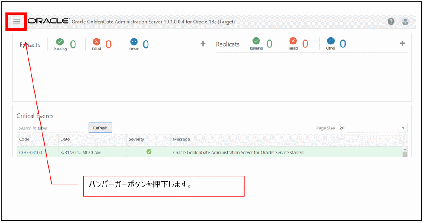Screen dimensions: 424x223
Task: Click the Extracts Failed status icon
Action: click(x=97, y=42)
